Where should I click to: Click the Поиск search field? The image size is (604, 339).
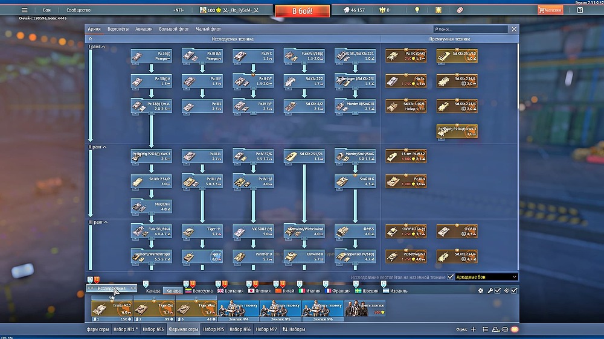pyautogui.click(x=471, y=29)
